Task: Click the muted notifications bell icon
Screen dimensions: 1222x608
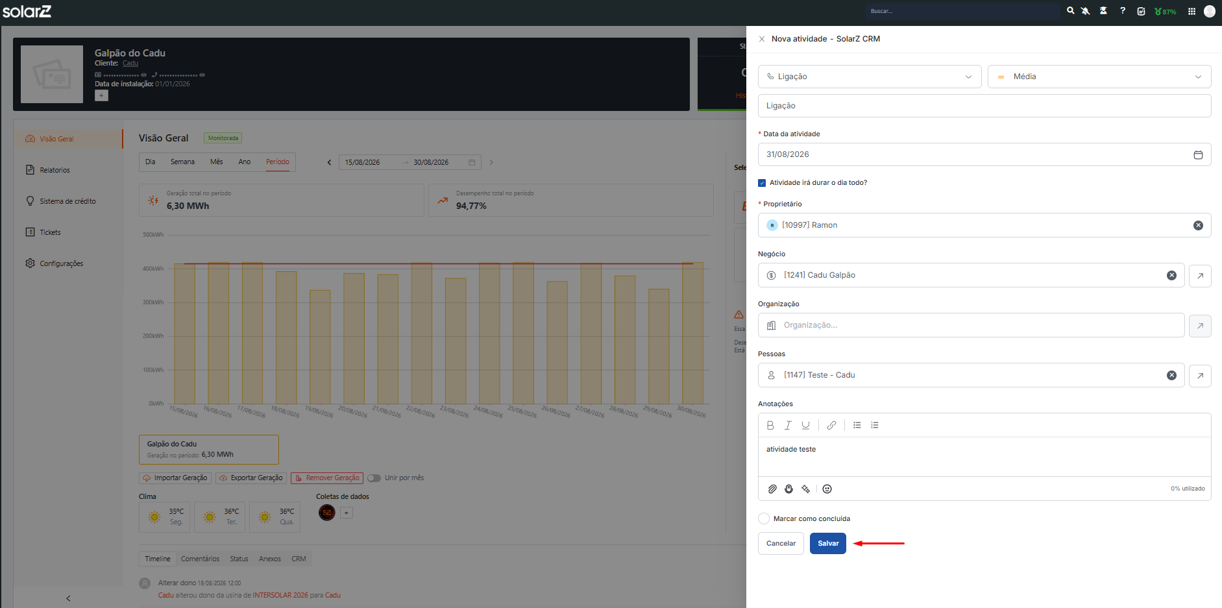Action: tap(1085, 11)
